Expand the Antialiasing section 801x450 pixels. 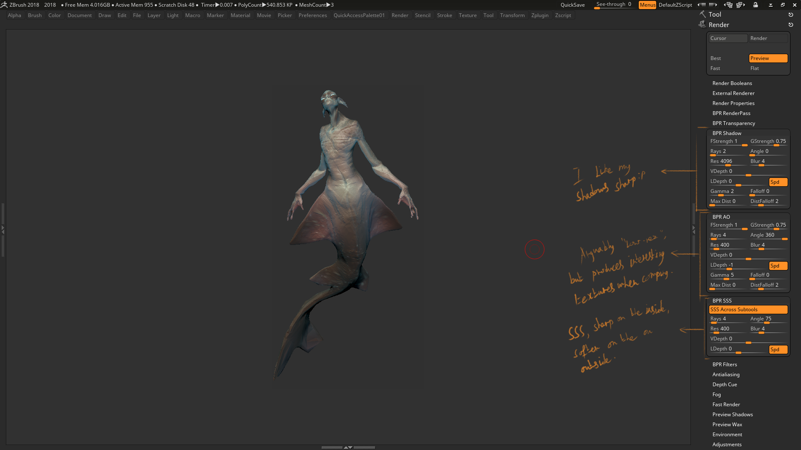click(x=726, y=375)
